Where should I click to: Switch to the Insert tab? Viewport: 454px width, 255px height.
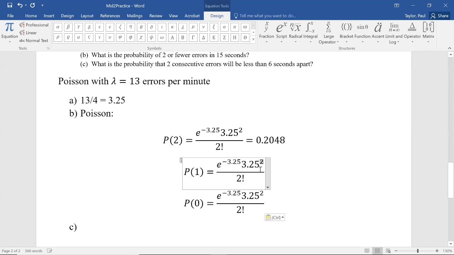pos(49,16)
